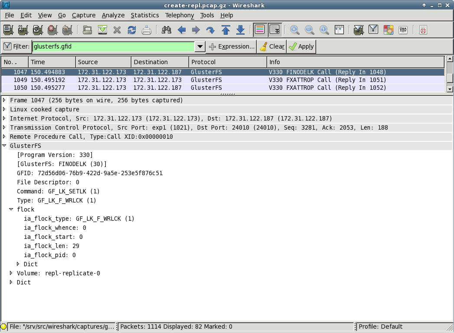Stop the running capture icon
Image resolution: width=454 pixels, height=333 pixels.
[x=53, y=30]
